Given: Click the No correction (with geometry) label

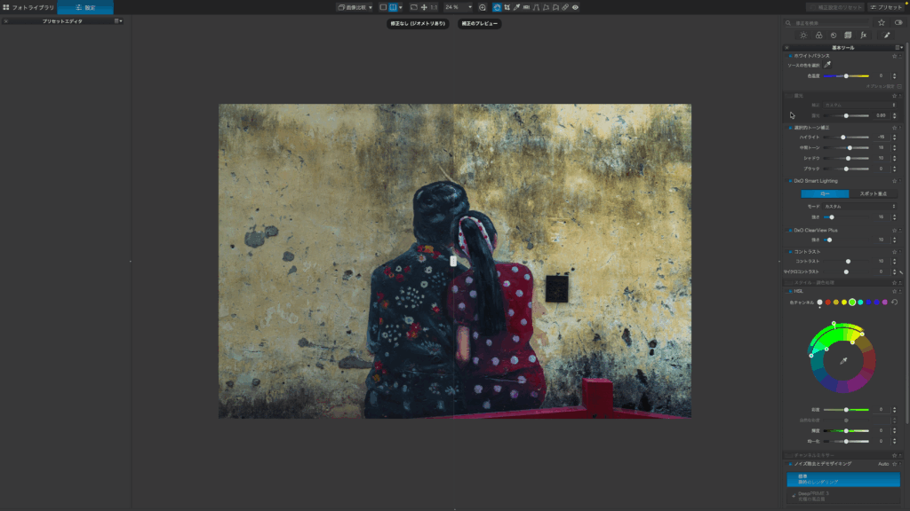Looking at the screenshot, I should click(x=418, y=24).
